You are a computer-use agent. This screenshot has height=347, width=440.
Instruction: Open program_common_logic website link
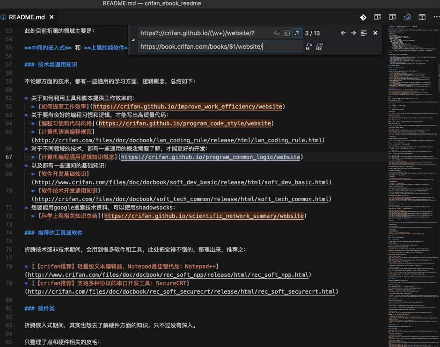211,157
